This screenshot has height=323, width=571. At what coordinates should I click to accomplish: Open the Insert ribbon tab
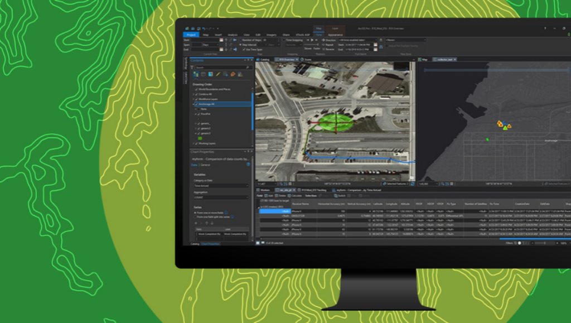218,35
